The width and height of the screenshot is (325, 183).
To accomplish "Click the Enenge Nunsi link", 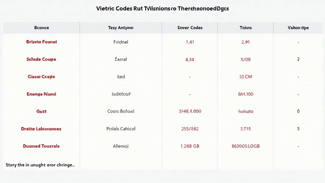I will coord(41,94).
